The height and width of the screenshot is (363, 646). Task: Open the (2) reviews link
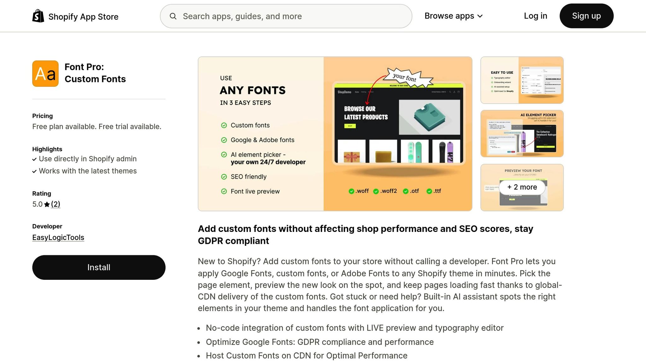(56, 204)
